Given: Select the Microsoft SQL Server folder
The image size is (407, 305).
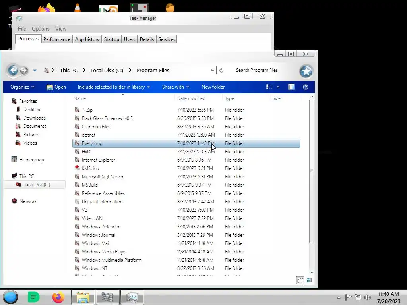Looking at the screenshot, I should coord(103,177).
